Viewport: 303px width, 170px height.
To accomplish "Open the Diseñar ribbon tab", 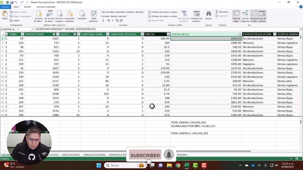I will click(27, 7).
